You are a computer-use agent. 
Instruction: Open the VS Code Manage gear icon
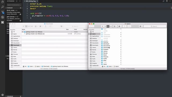[2, 95]
